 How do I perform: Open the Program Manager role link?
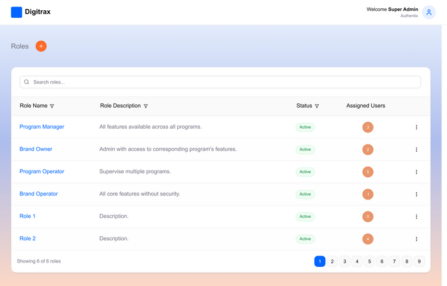pyautogui.click(x=42, y=127)
